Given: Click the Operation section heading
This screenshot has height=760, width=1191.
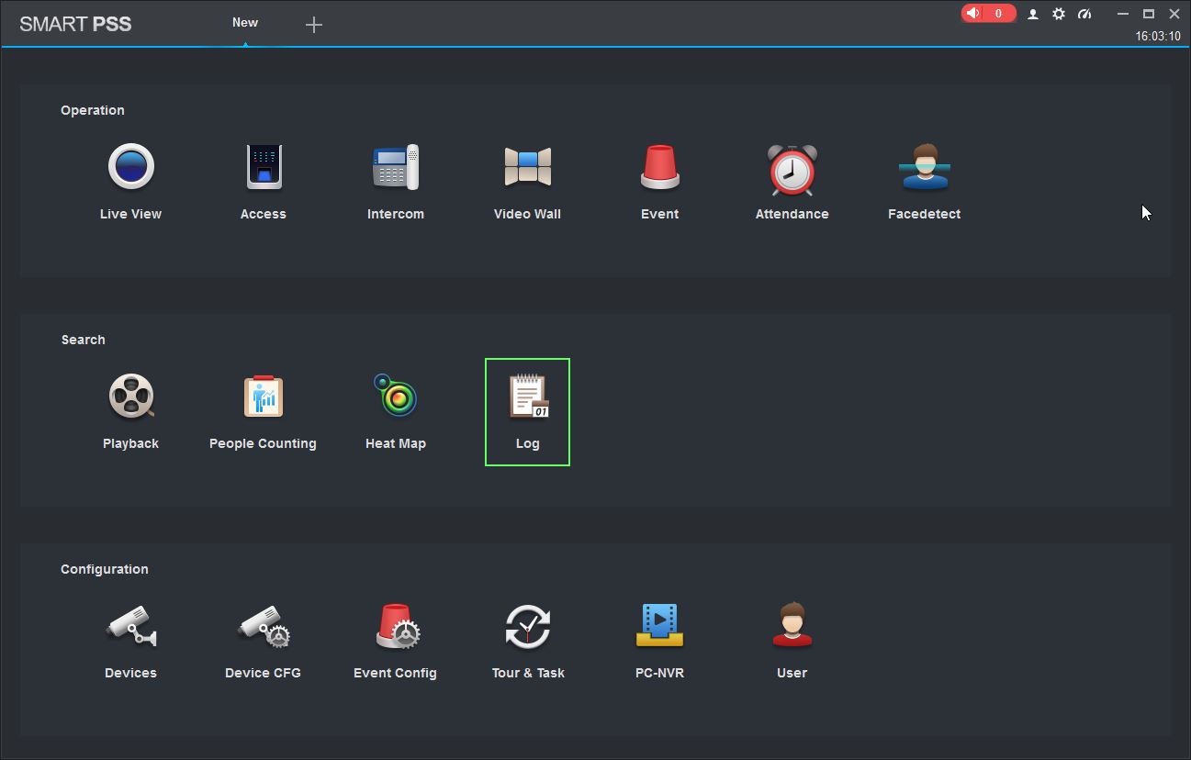Looking at the screenshot, I should (93, 110).
